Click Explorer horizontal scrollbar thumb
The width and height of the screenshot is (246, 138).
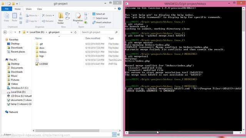(67, 130)
